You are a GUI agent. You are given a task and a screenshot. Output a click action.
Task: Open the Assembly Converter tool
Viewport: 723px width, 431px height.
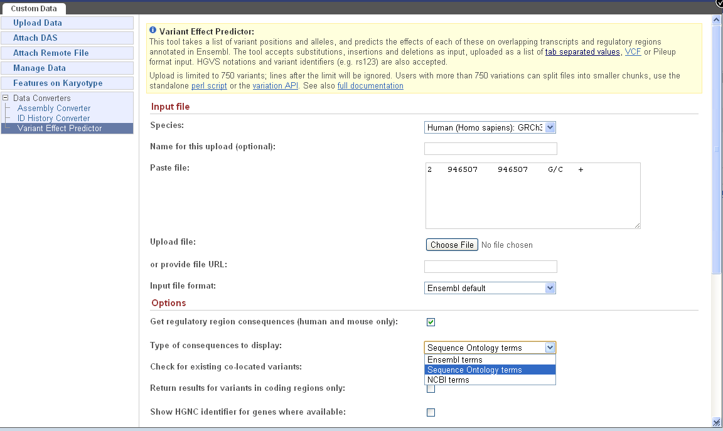(54, 108)
